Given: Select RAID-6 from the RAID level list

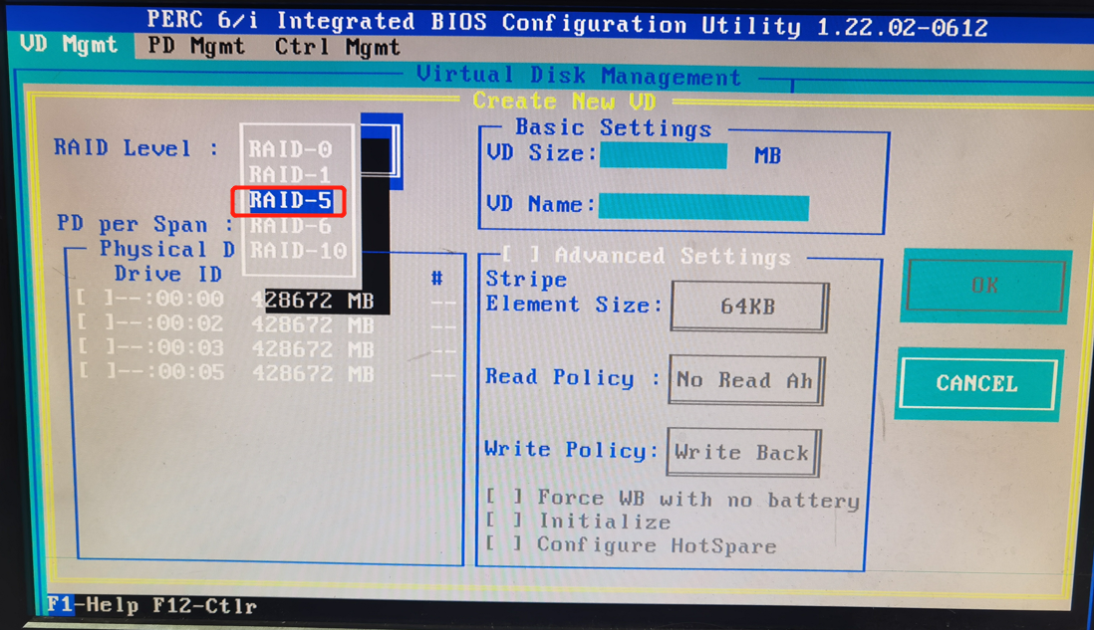Looking at the screenshot, I should 290,225.
